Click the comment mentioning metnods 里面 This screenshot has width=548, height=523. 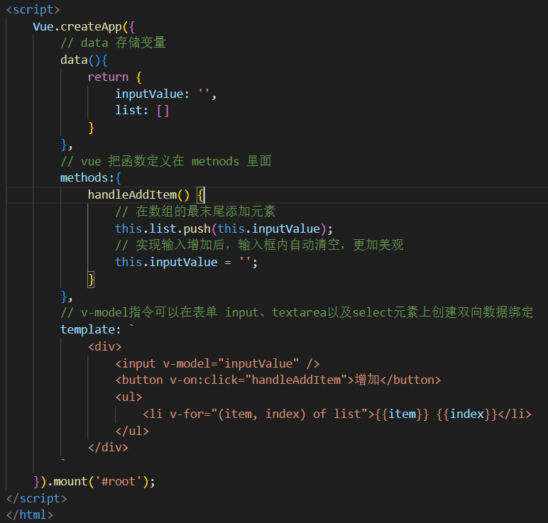(x=166, y=161)
